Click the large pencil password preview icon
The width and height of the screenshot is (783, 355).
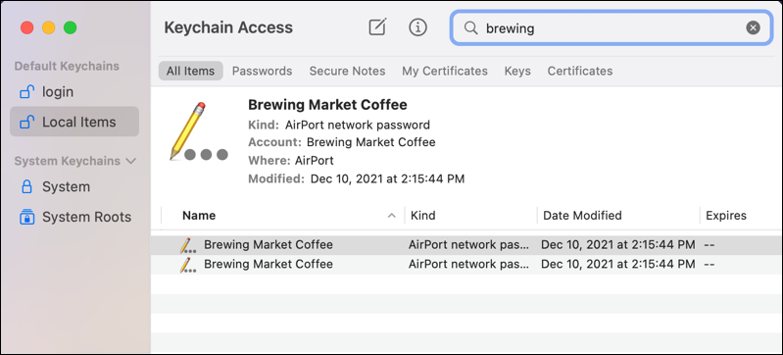[198, 131]
